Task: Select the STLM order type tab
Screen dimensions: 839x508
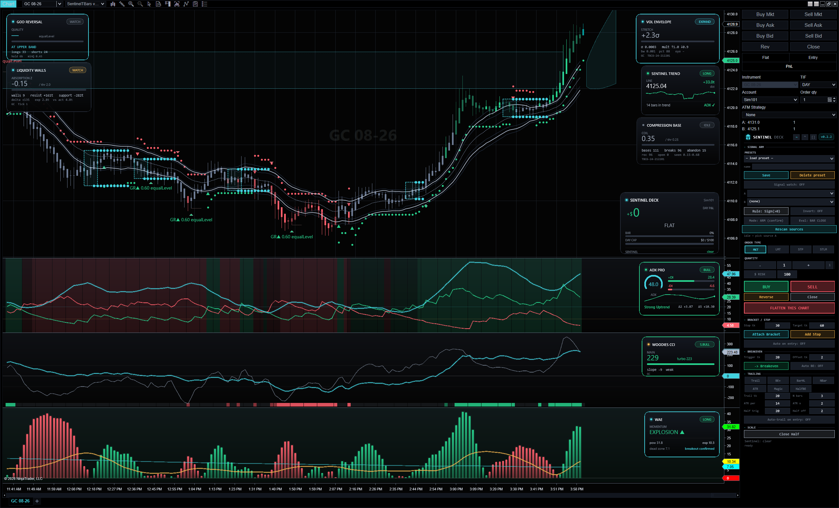Action: tap(823, 249)
